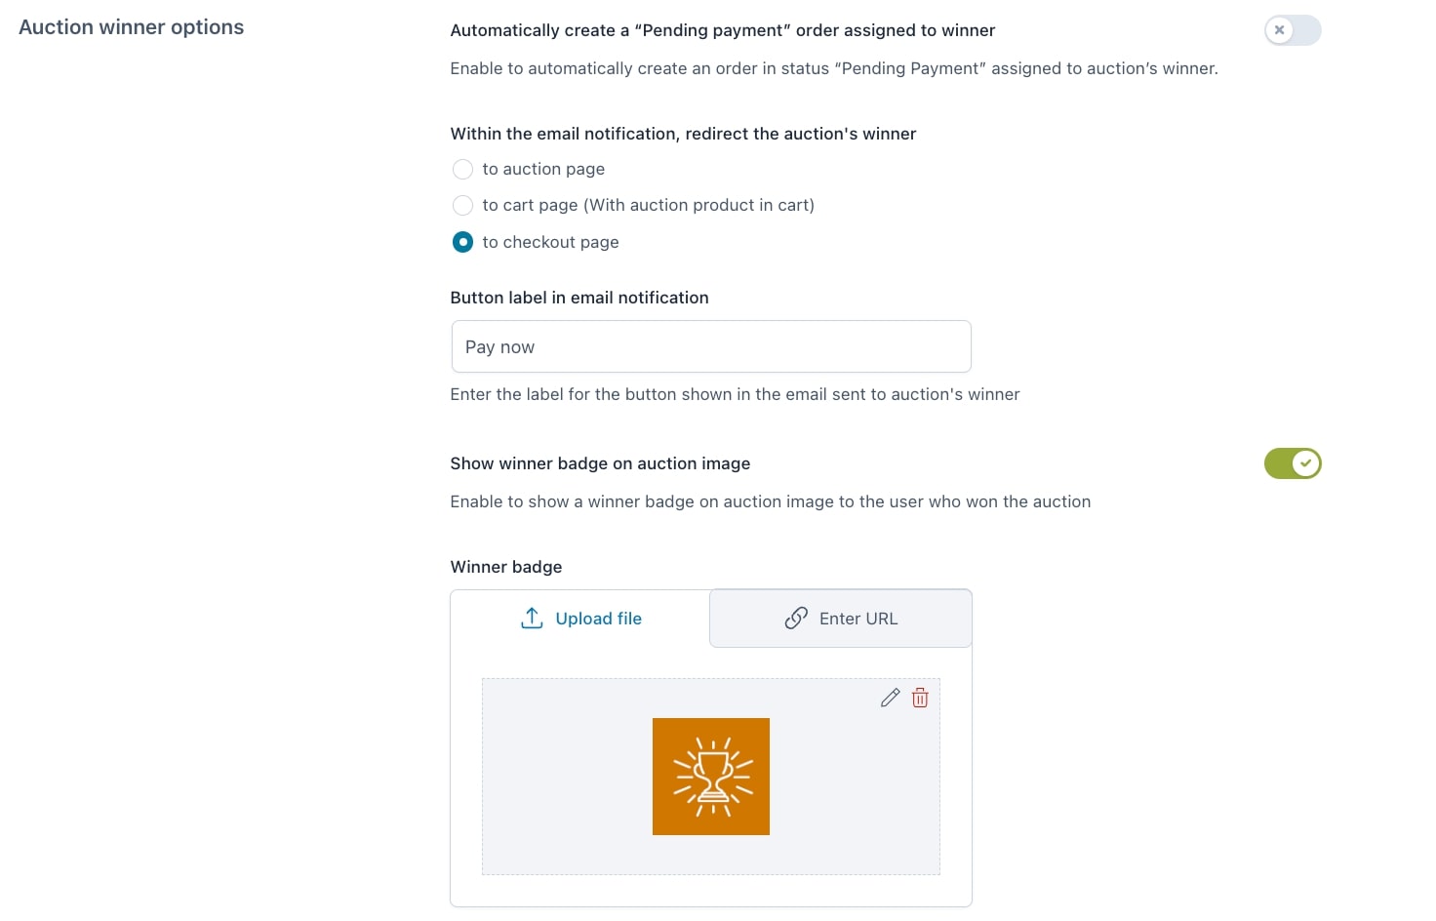Switch to the Upload file tab
The height and width of the screenshot is (921, 1436).
click(x=580, y=619)
